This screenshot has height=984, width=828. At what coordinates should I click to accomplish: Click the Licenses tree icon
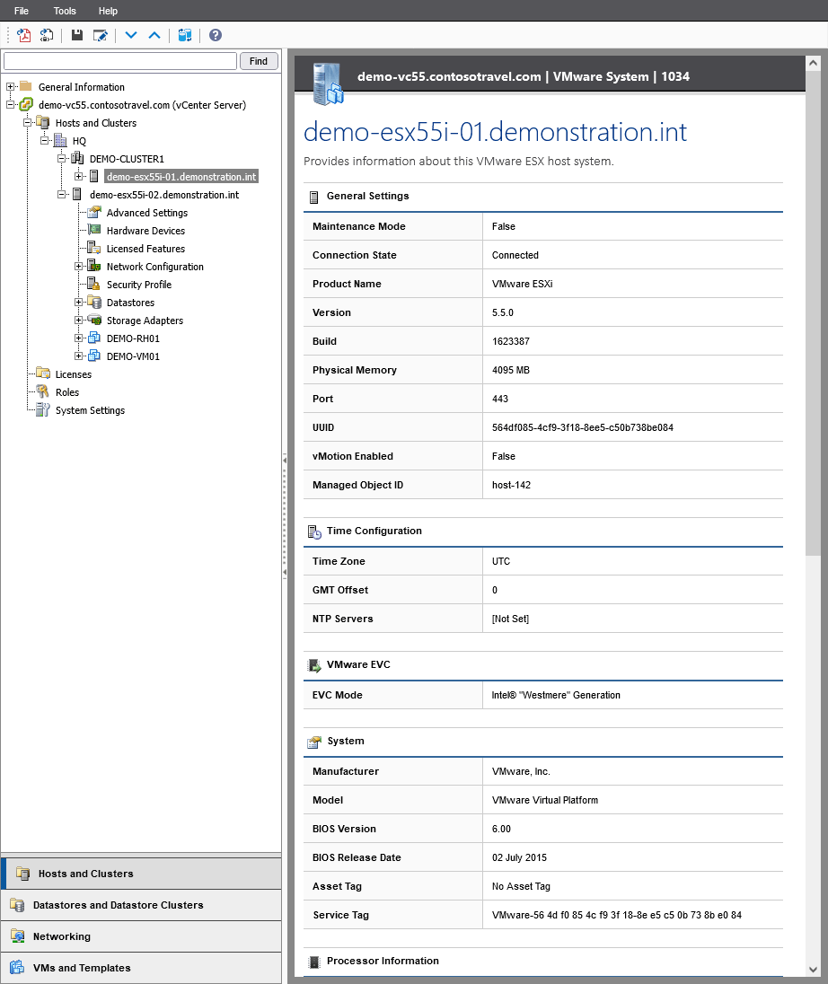(43, 373)
